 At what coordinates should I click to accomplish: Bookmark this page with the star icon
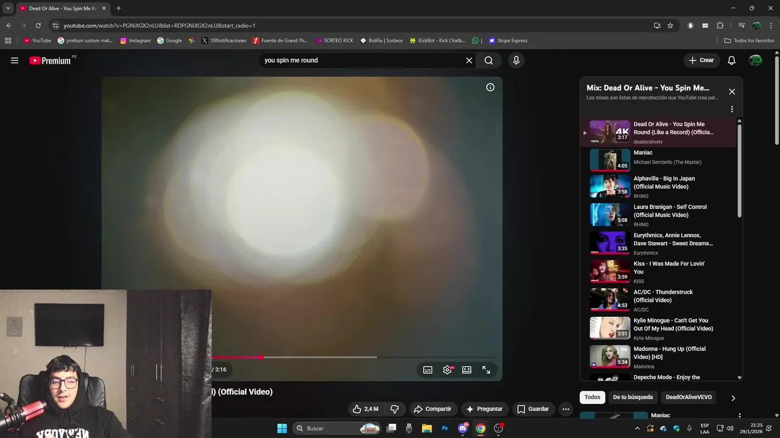point(670,26)
